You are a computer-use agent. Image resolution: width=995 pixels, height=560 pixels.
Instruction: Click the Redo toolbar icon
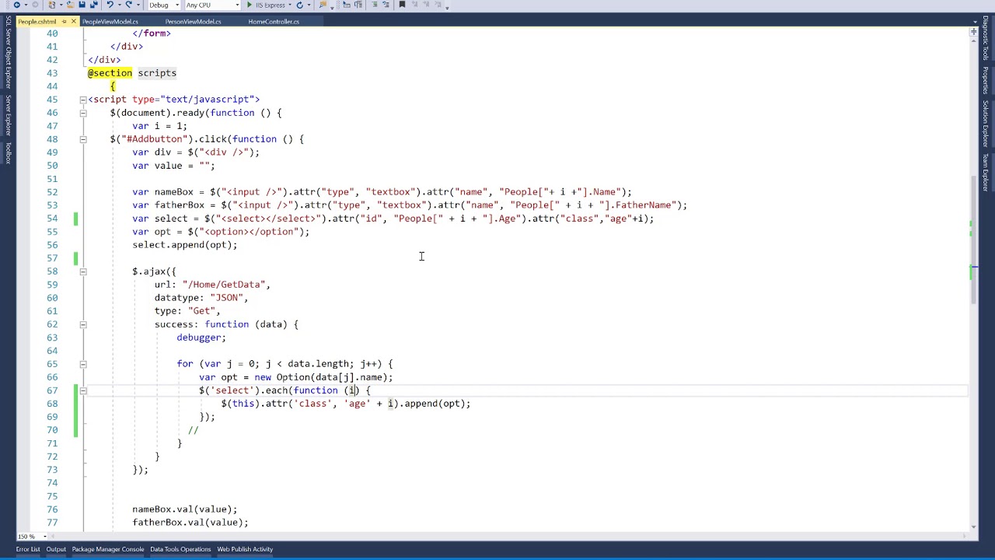coord(128,5)
